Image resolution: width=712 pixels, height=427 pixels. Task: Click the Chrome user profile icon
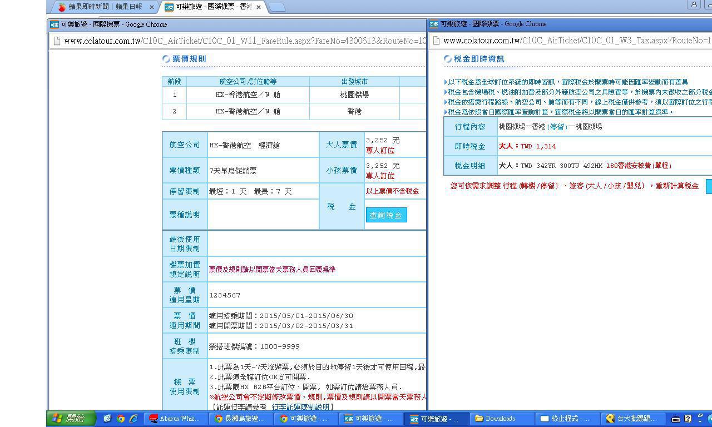694,5
